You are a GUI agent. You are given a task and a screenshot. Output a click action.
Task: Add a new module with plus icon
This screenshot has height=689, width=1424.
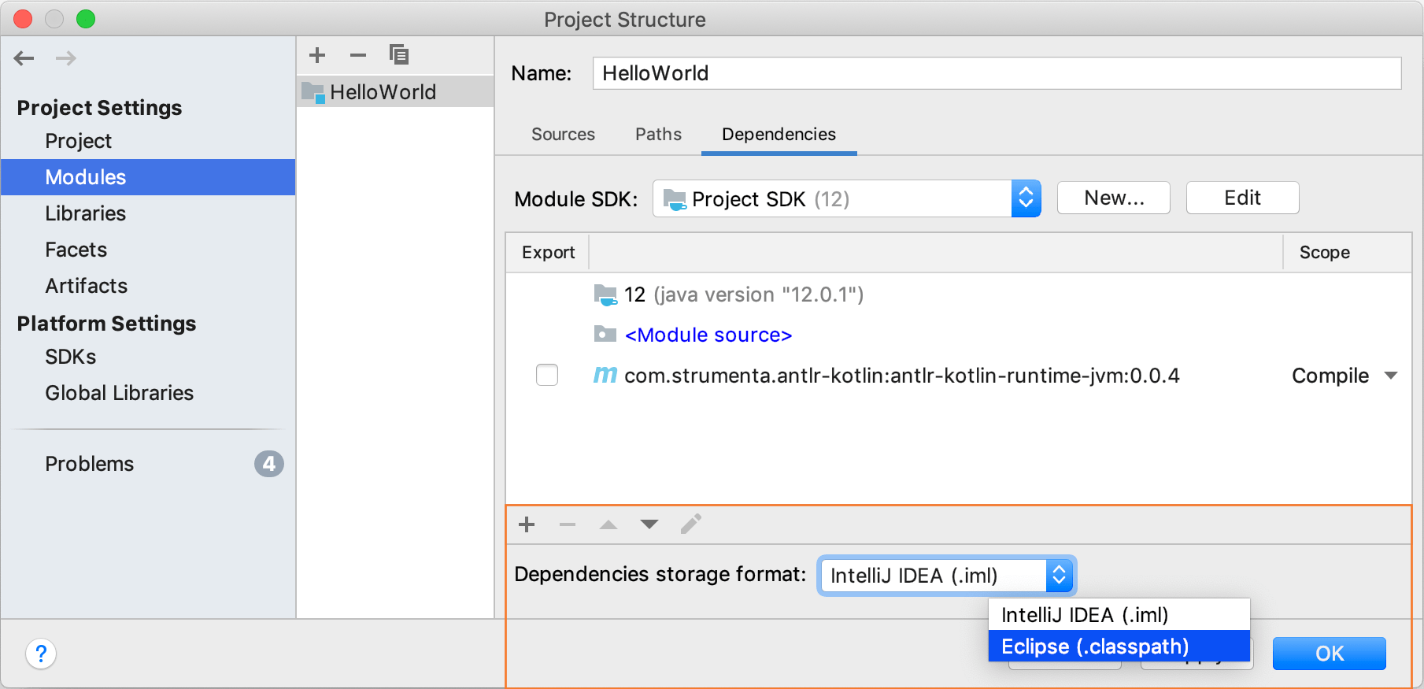coord(317,55)
